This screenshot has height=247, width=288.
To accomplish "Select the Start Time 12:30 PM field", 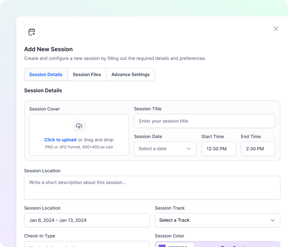I will [219, 149].
